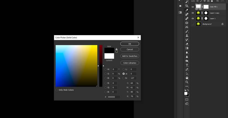Select the R red radio button
The height and width of the screenshot is (118, 228).
pos(106,83)
